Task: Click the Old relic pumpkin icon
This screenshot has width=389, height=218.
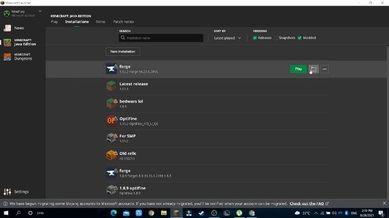Action: [111, 155]
